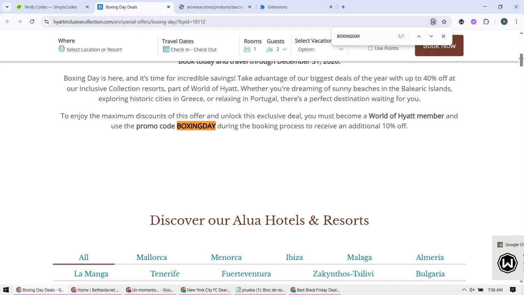Open the tab search dropdown arrow
Image resolution: width=524 pixels, height=295 pixels.
[x=7, y=7]
